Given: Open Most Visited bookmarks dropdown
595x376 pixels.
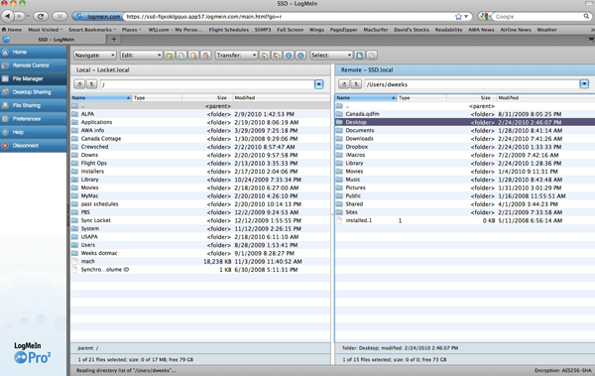Looking at the screenshot, I should click(x=45, y=30).
